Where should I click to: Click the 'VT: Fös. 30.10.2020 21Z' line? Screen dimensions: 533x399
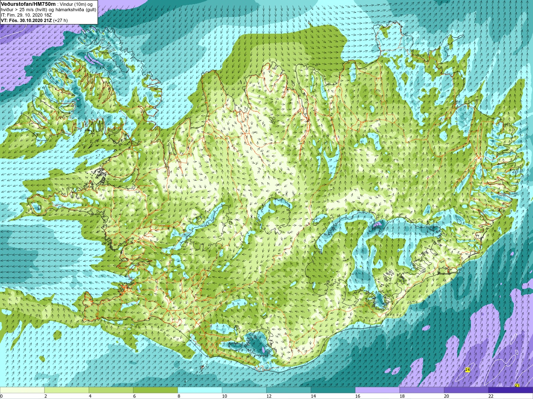(x=26, y=20)
